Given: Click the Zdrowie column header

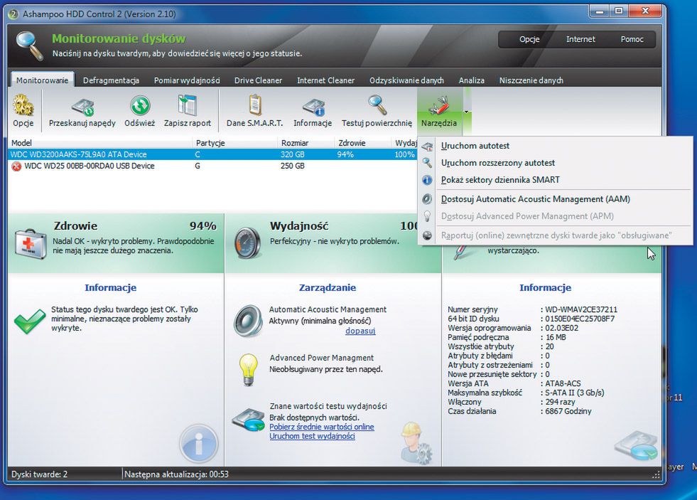Looking at the screenshot, I should pyautogui.click(x=362, y=143).
